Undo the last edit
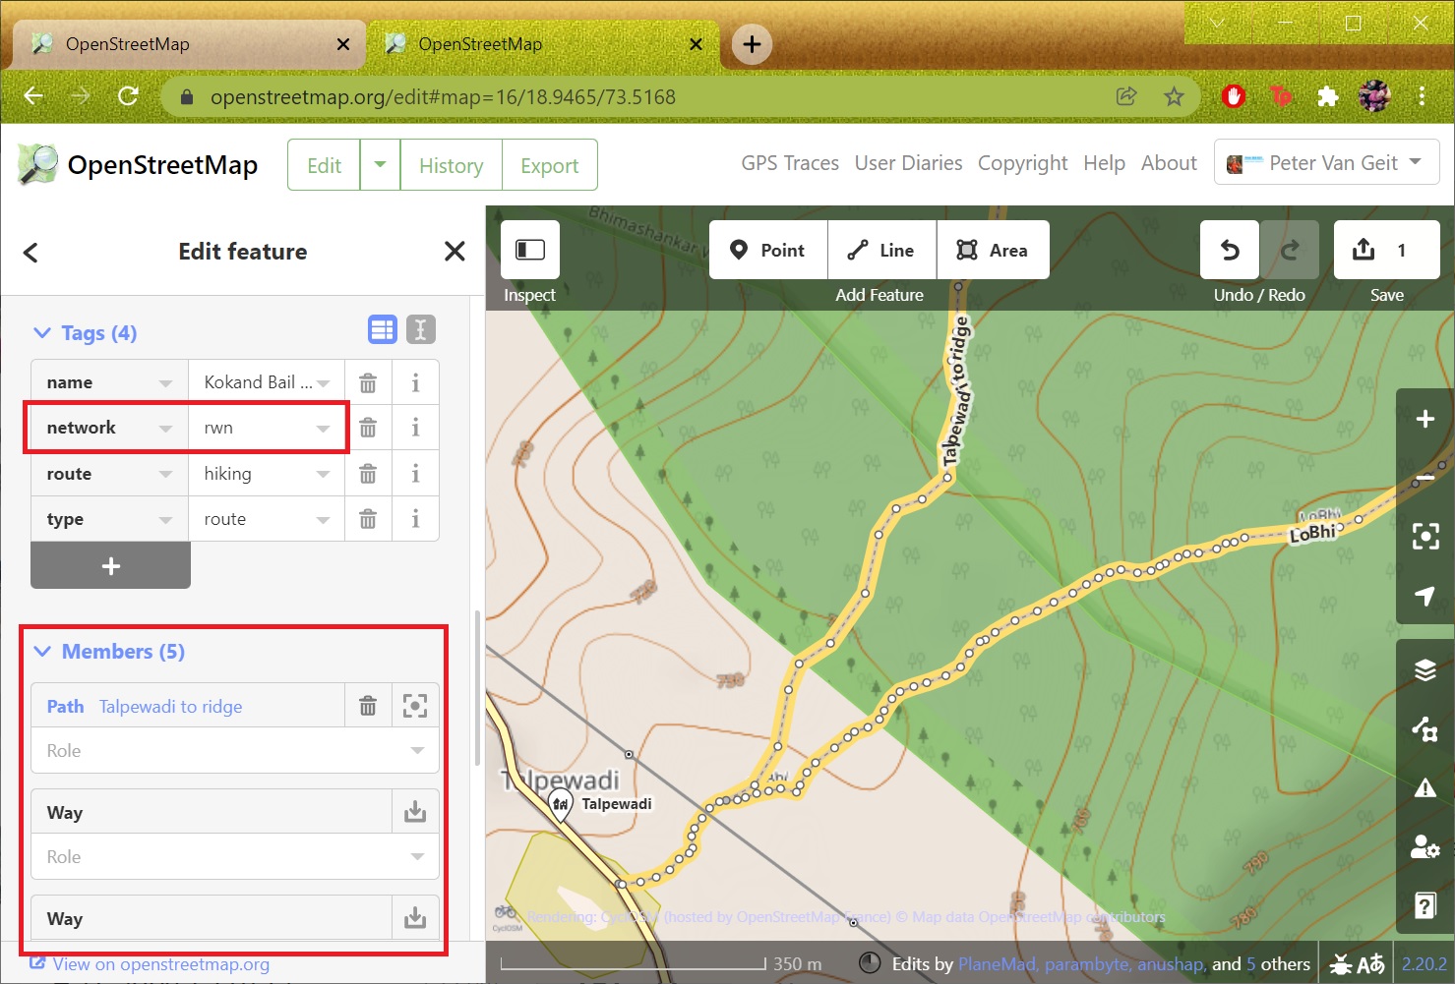The width and height of the screenshot is (1455, 984). tap(1230, 250)
